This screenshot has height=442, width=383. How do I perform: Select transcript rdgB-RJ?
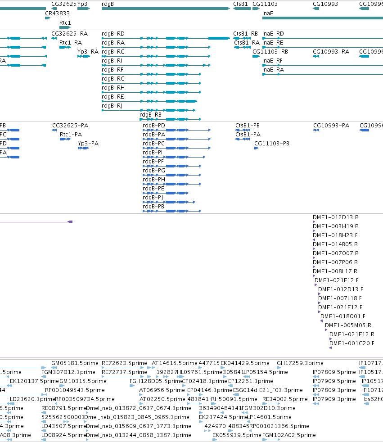click(x=149, y=111)
